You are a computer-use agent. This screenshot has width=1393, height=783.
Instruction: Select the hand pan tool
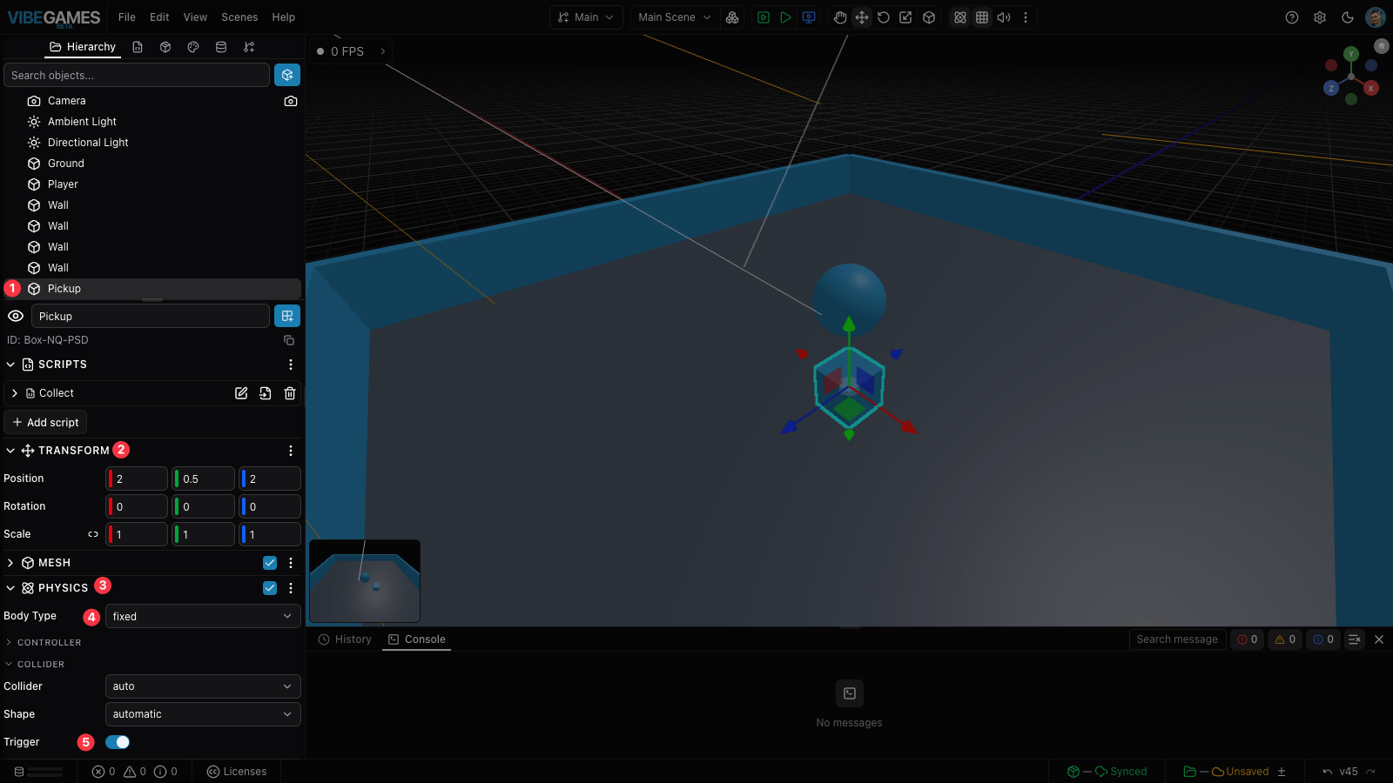840,17
